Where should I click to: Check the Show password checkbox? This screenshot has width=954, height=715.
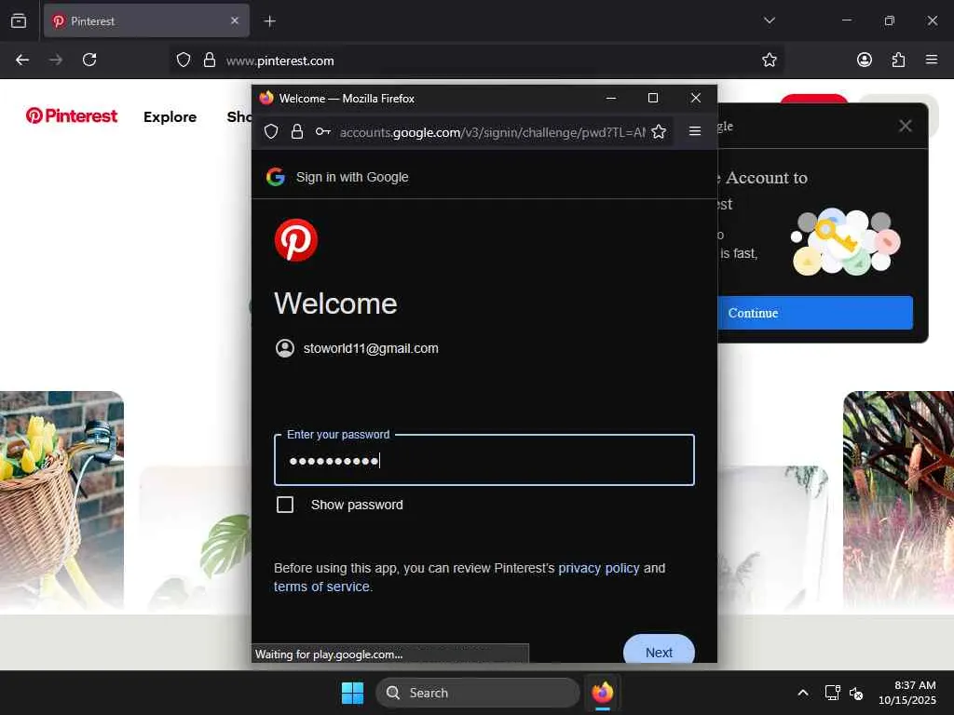[285, 505]
